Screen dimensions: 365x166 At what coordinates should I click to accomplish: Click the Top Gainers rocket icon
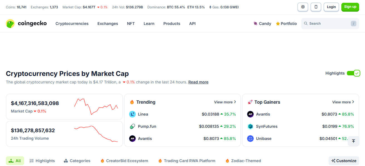pos(250,102)
